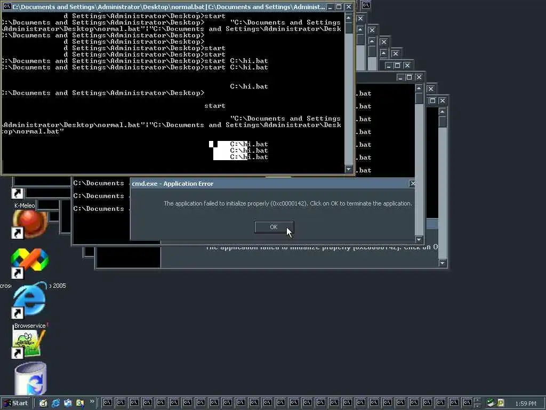The width and height of the screenshot is (546, 410).
Task: Open the Start menu
Action: tap(15, 403)
